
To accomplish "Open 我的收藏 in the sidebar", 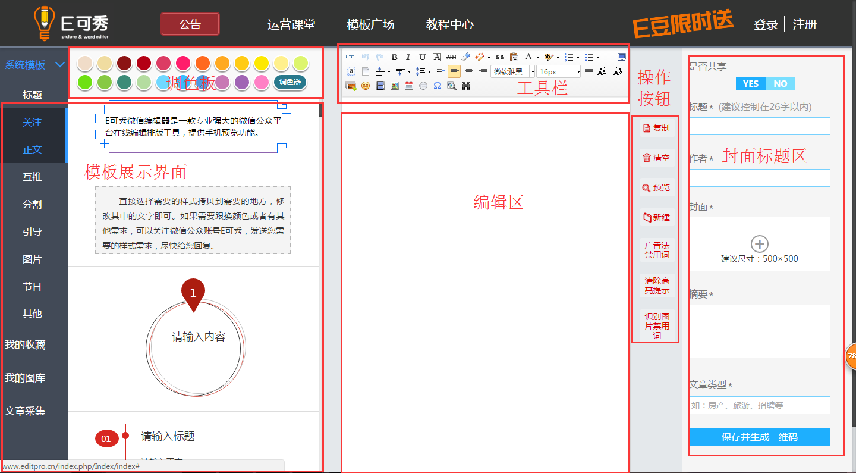I will (25, 344).
